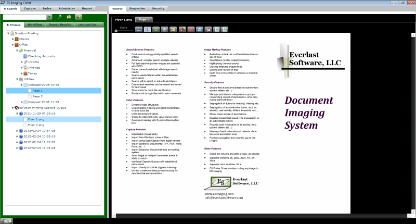
Task: Click in the quick search input field
Action: click(x=24, y=17)
